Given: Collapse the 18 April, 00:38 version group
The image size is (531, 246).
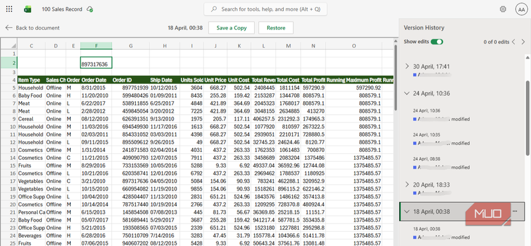Looking at the screenshot, I should pos(407,211).
